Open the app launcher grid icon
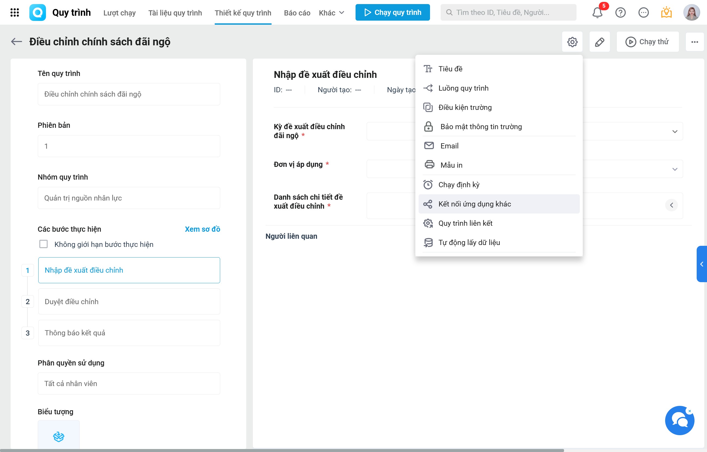The image size is (707, 452). (x=14, y=12)
